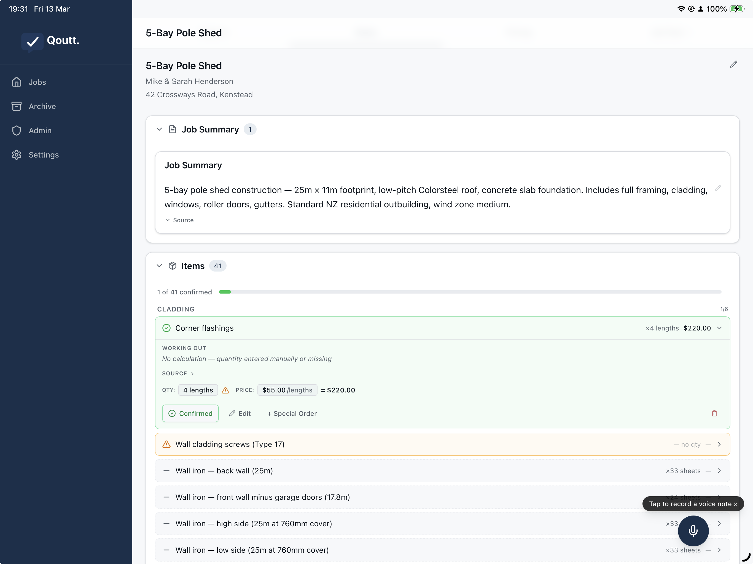Screen dimensions: 753x564
Task: Toggle the Confirmed status button
Action: pos(190,413)
